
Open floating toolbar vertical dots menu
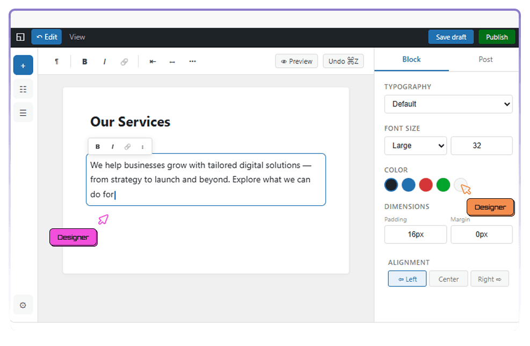(143, 147)
